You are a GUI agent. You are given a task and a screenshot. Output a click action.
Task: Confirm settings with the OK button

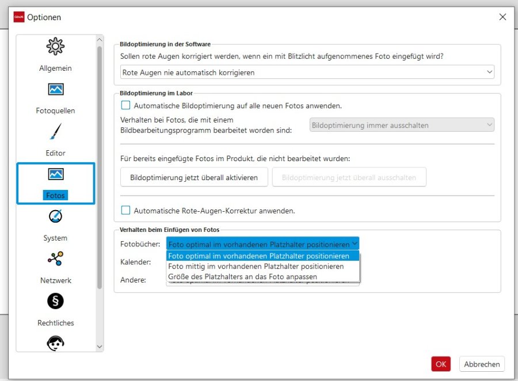pos(440,364)
